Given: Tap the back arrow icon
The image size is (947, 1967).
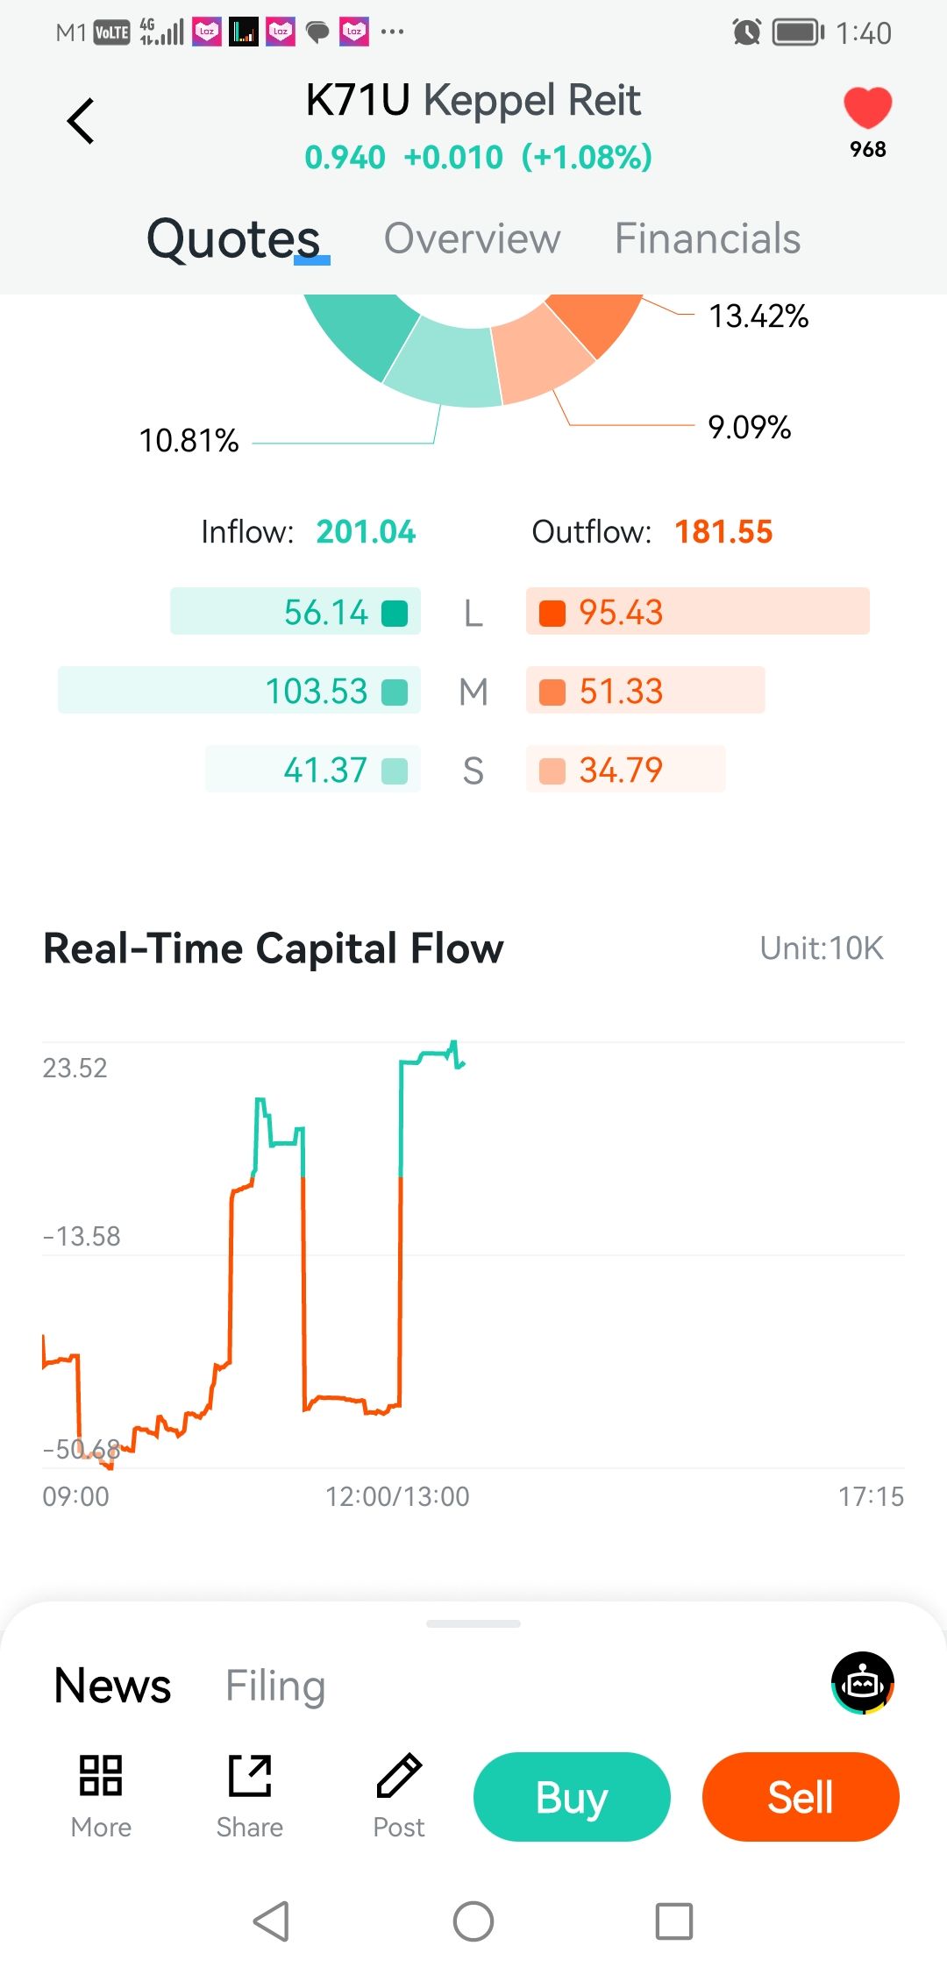Looking at the screenshot, I should pyautogui.click(x=81, y=121).
